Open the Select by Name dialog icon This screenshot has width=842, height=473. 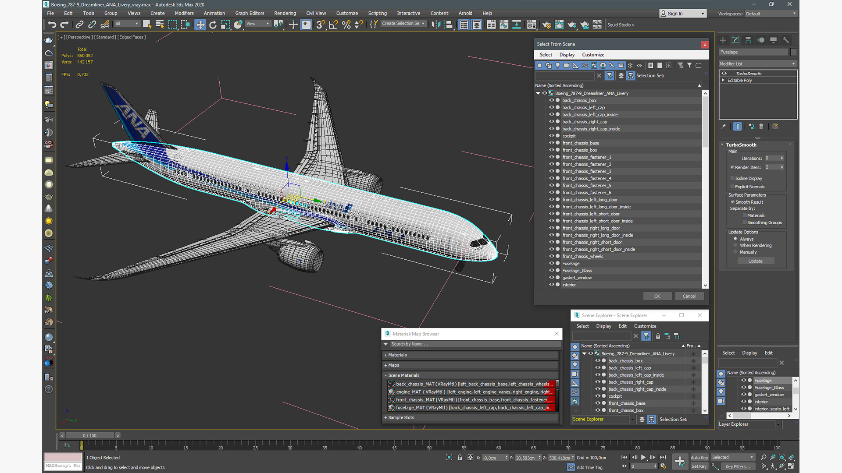click(x=160, y=25)
